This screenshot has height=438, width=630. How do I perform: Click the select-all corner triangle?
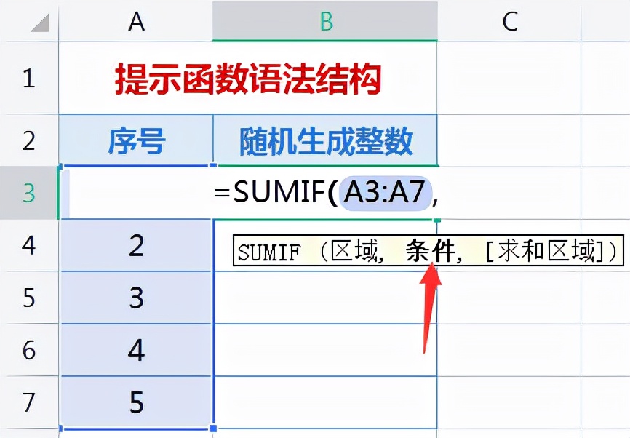(x=36, y=22)
